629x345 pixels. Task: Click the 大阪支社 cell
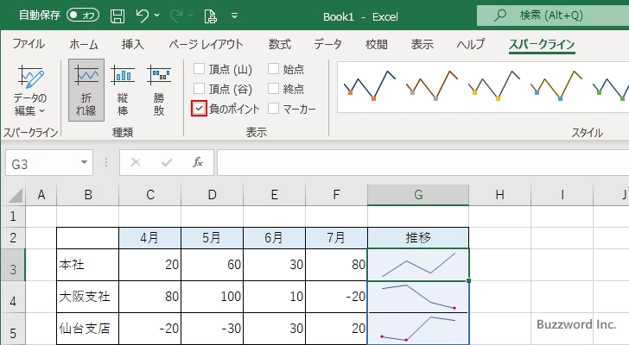tap(87, 297)
